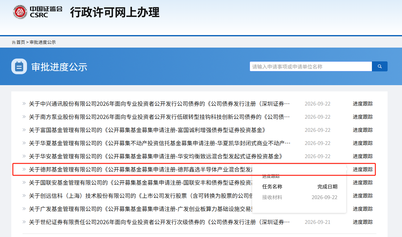Click the calendar icon beside 审批进度公示
402x237 pixels.
[19, 66]
